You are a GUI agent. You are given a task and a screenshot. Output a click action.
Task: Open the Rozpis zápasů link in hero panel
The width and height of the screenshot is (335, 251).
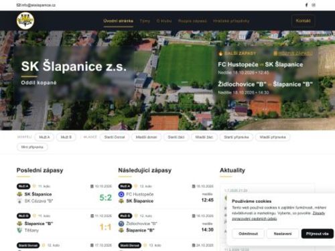click(x=293, y=54)
